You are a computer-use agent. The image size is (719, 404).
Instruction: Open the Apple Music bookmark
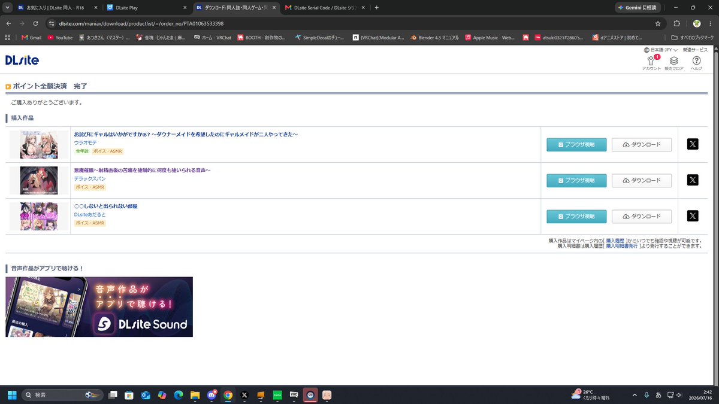tap(490, 37)
